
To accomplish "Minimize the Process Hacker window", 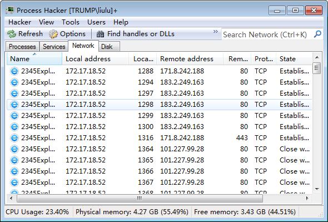I will [x=277, y=11].
